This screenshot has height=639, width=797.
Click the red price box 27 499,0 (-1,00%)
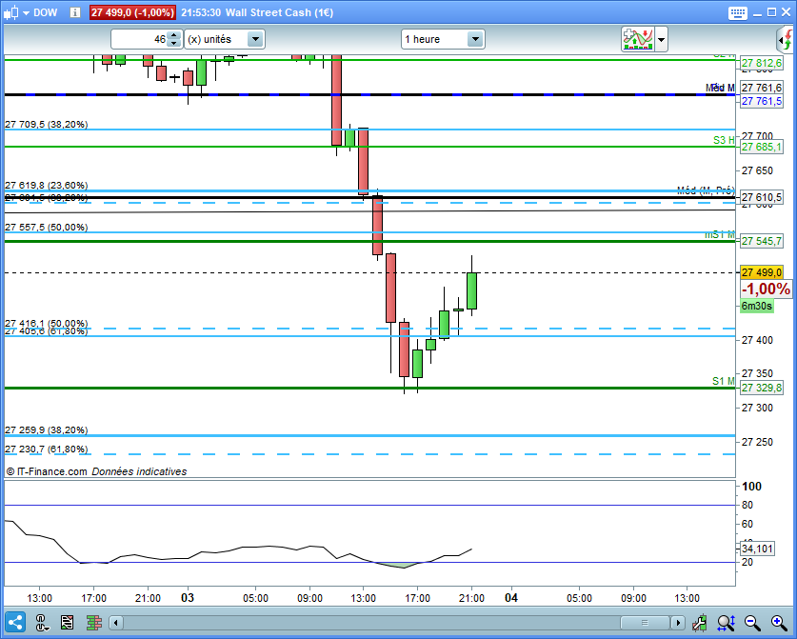[132, 12]
